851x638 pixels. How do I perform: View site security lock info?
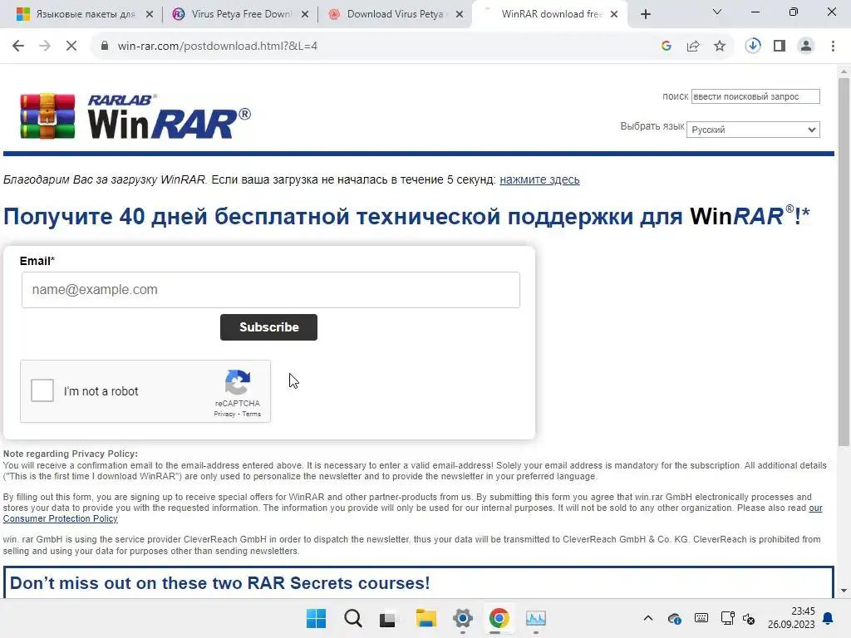point(105,47)
